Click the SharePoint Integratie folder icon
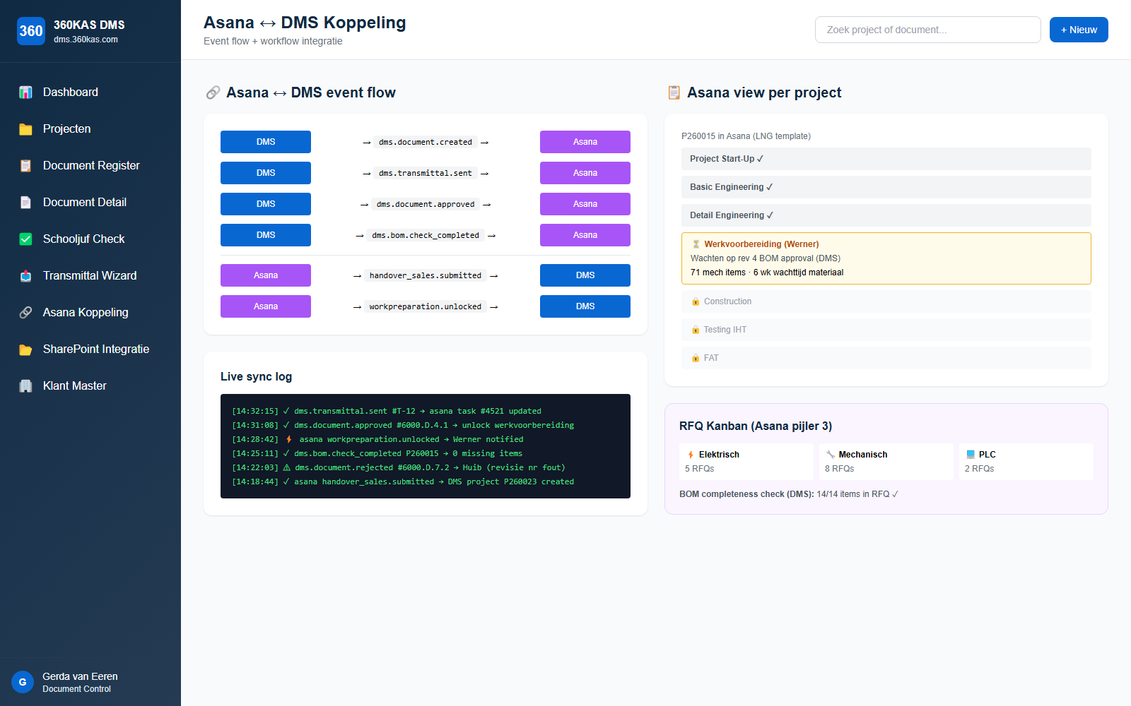Image resolution: width=1131 pixels, height=706 pixels. click(x=25, y=349)
